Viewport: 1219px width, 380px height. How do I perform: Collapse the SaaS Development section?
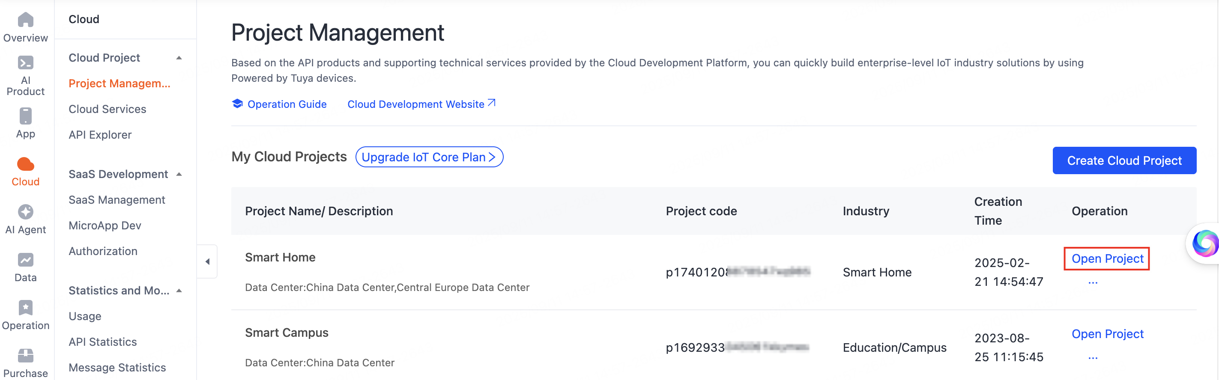(179, 175)
